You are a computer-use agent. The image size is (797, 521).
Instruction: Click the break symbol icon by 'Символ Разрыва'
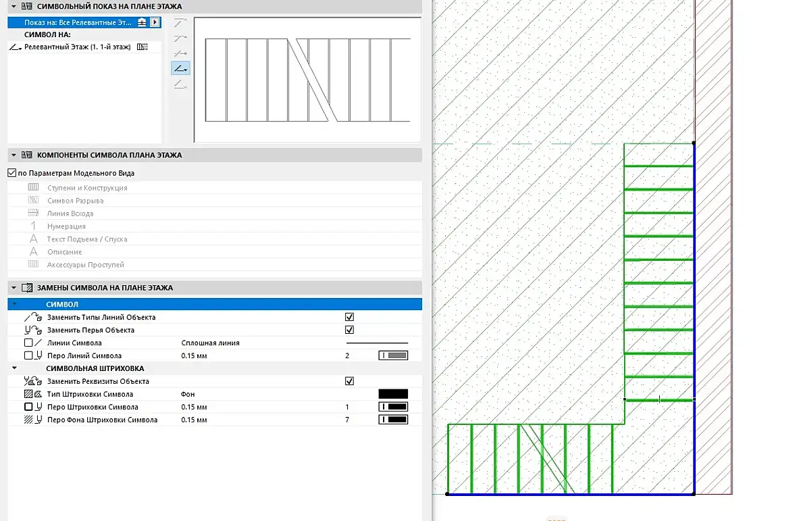coord(33,200)
